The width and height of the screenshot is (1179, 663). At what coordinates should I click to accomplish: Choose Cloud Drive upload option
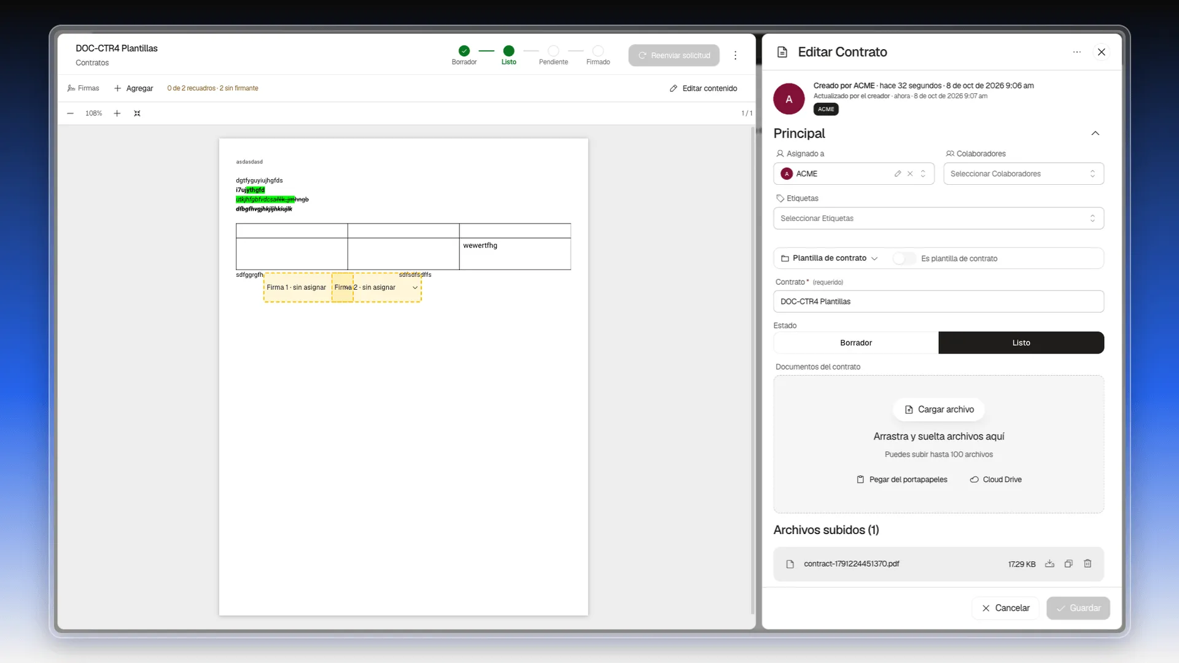[x=995, y=479]
